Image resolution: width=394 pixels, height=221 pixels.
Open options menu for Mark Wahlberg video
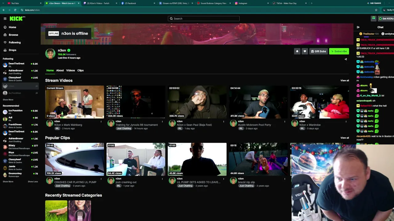point(101,122)
